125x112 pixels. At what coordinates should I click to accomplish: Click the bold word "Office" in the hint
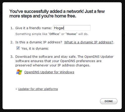54,34
